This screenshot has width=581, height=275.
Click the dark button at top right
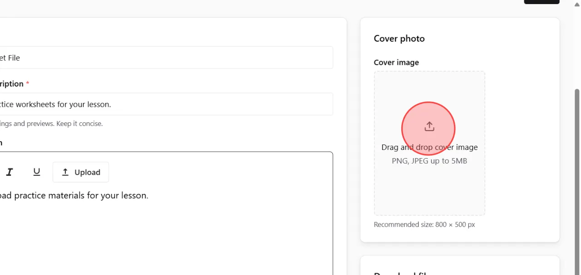(x=542, y=2)
